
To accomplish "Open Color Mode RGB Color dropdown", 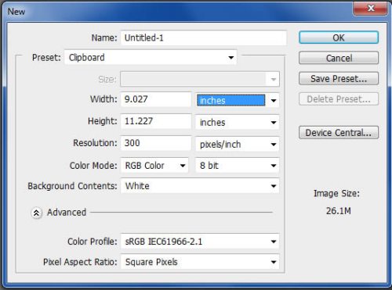I will [154, 166].
